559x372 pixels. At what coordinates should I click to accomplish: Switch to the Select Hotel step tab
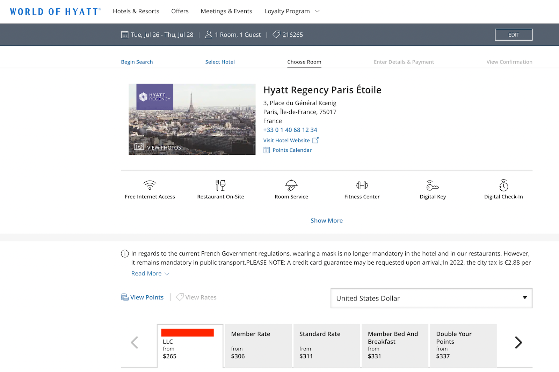tap(220, 62)
